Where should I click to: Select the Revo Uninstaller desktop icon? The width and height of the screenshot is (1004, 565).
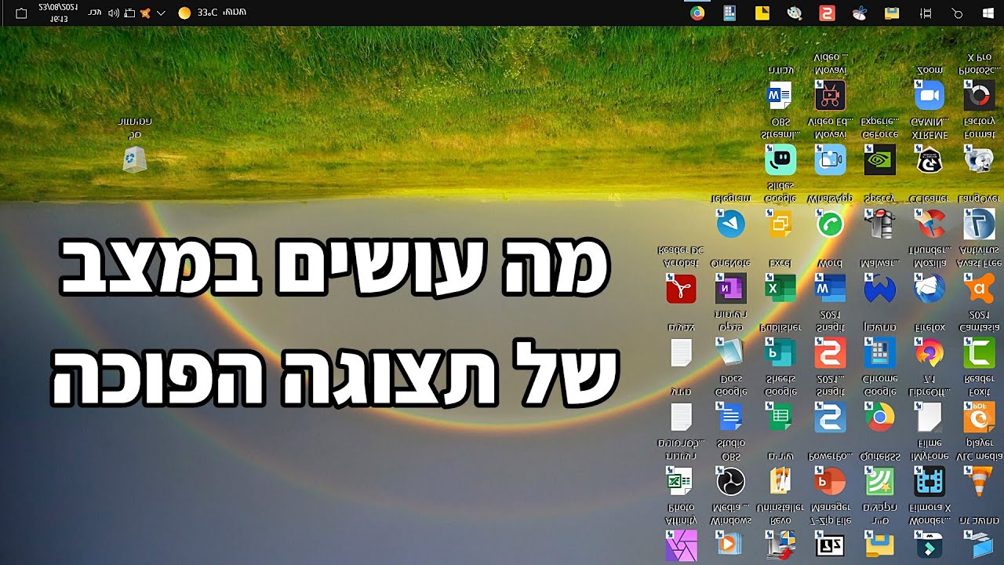click(780, 544)
